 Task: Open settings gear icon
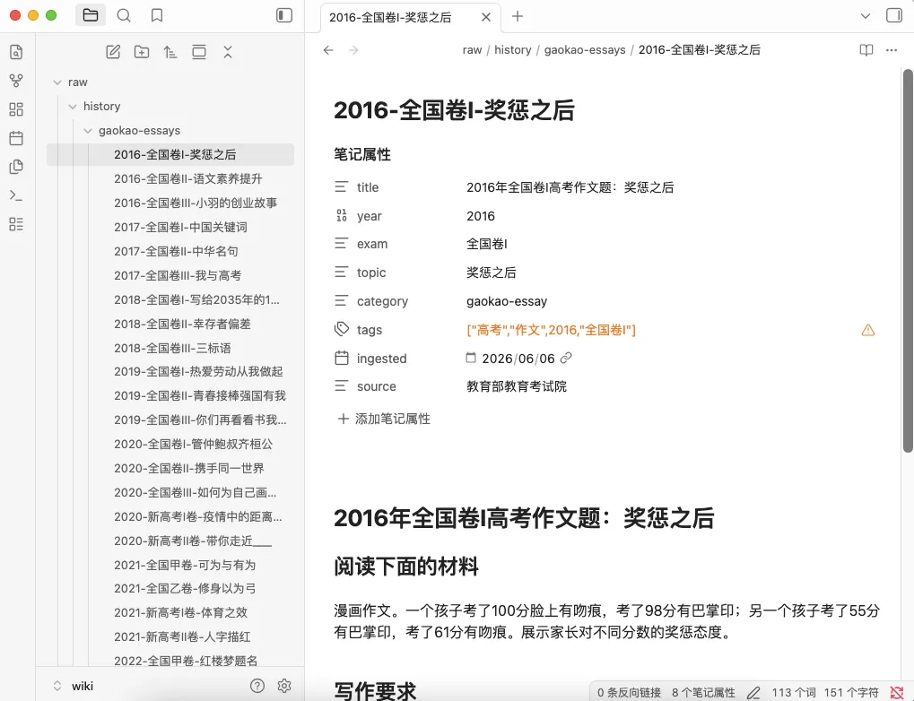pos(284,686)
